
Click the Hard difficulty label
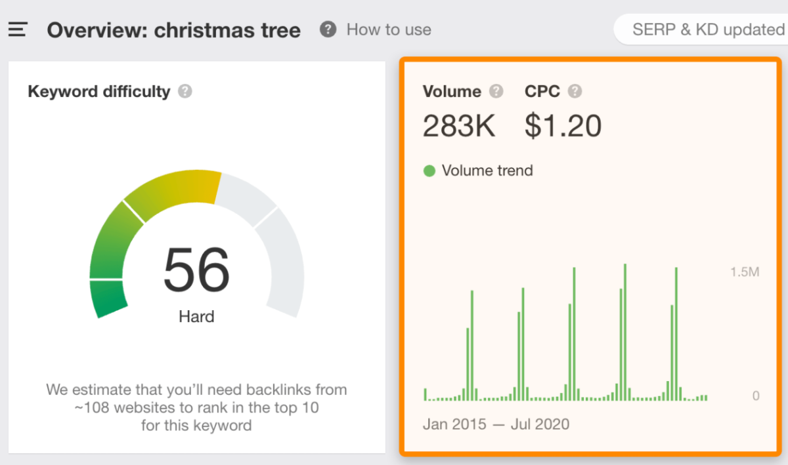click(196, 317)
